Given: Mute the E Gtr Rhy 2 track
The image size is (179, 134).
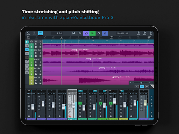Looking at the screenshot, I should point(36,53).
